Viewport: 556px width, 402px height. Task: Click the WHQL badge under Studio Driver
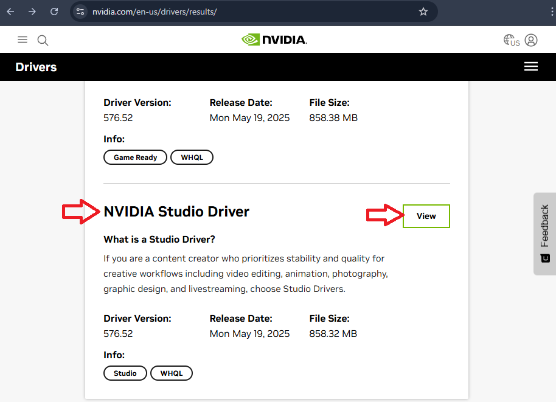click(x=171, y=373)
